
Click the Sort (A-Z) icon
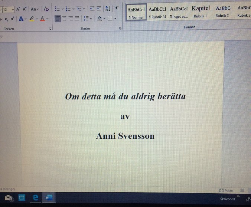click(x=108, y=9)
